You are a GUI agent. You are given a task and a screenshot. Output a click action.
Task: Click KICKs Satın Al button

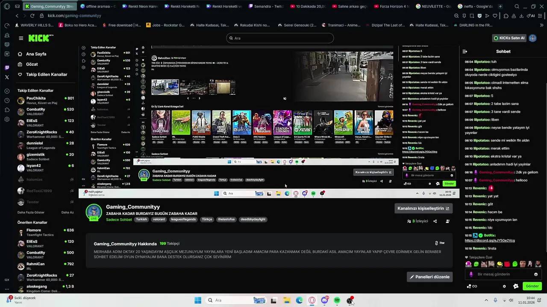509,38
